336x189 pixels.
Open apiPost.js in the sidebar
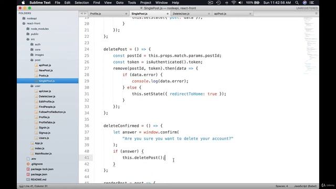coord(45,65)
